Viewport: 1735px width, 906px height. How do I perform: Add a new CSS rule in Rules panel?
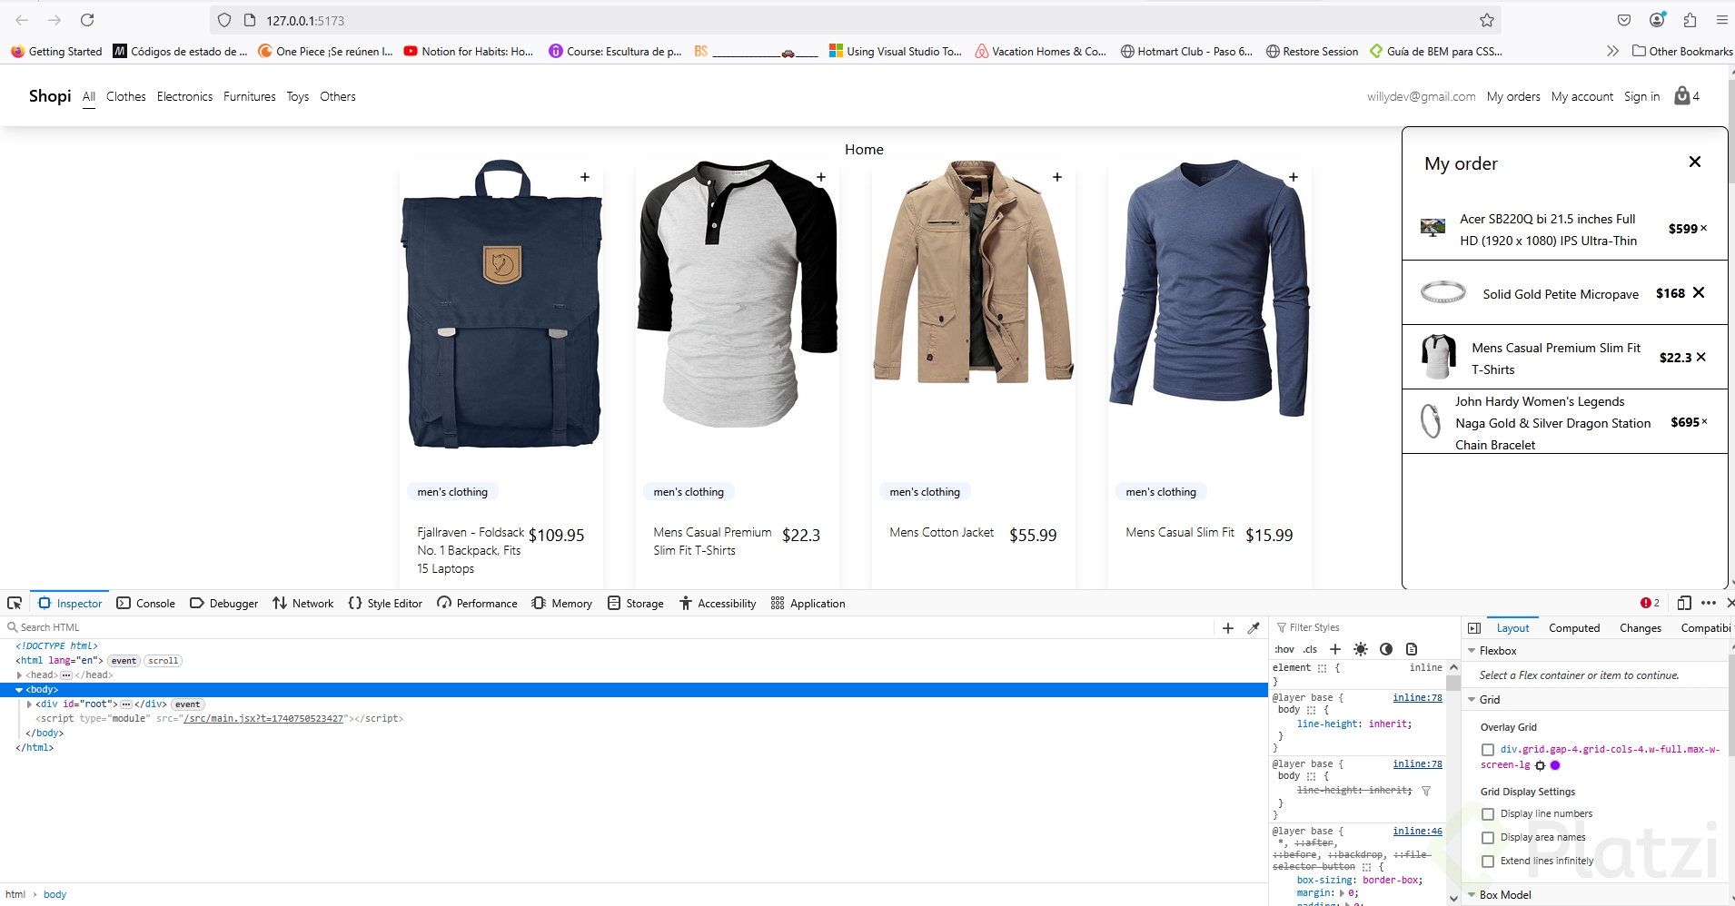1335,649
